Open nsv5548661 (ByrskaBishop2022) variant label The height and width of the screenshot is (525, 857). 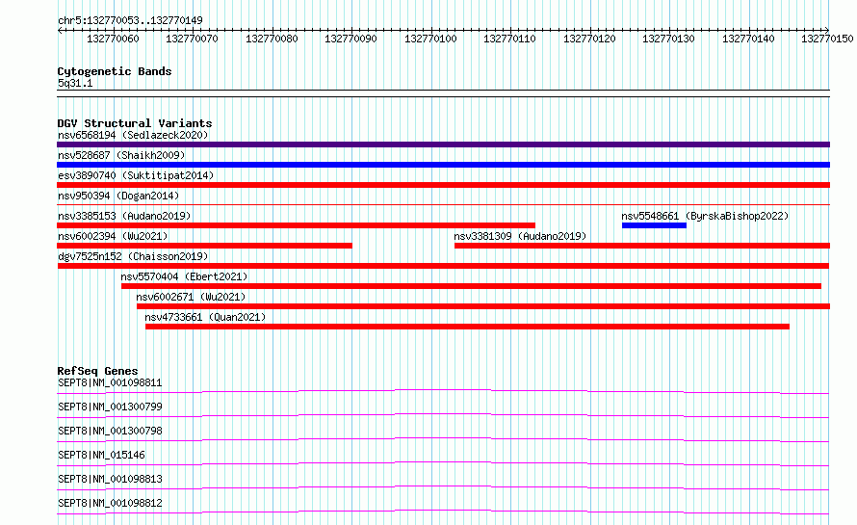[705, 216]
